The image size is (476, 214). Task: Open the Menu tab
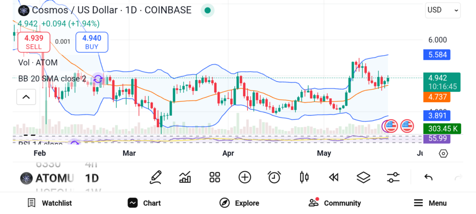coord(430,203)
